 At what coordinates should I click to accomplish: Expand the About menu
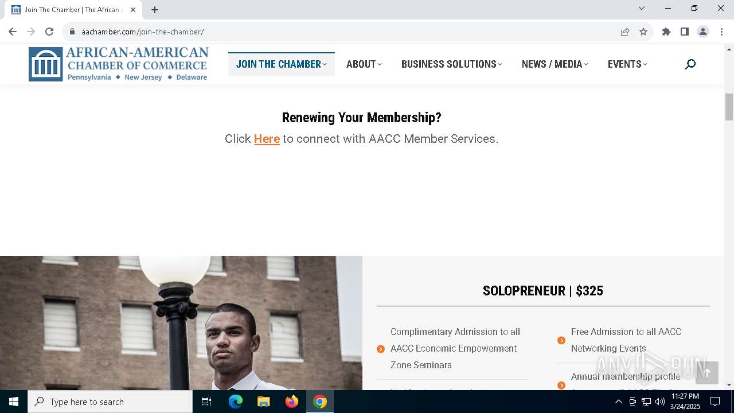364,64
